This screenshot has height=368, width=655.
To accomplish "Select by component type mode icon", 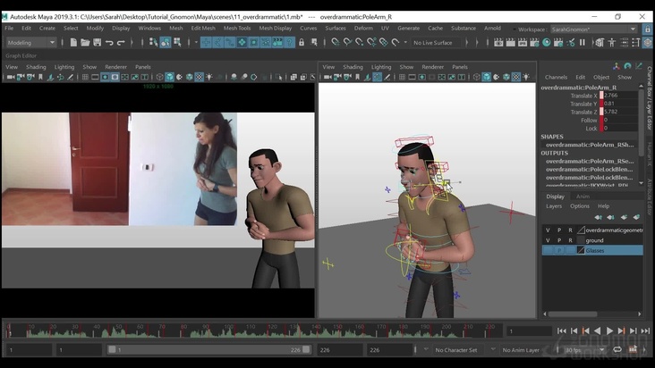I will tap(177, 43).
